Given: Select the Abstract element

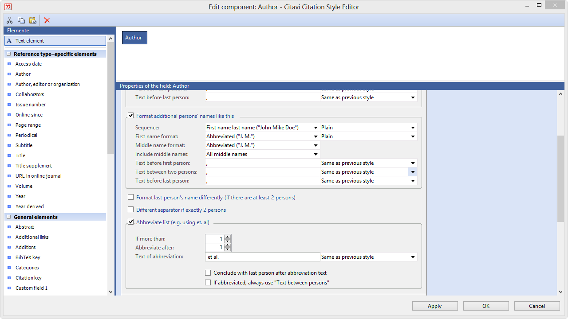Looking at the screenshot, I should 25,227.
